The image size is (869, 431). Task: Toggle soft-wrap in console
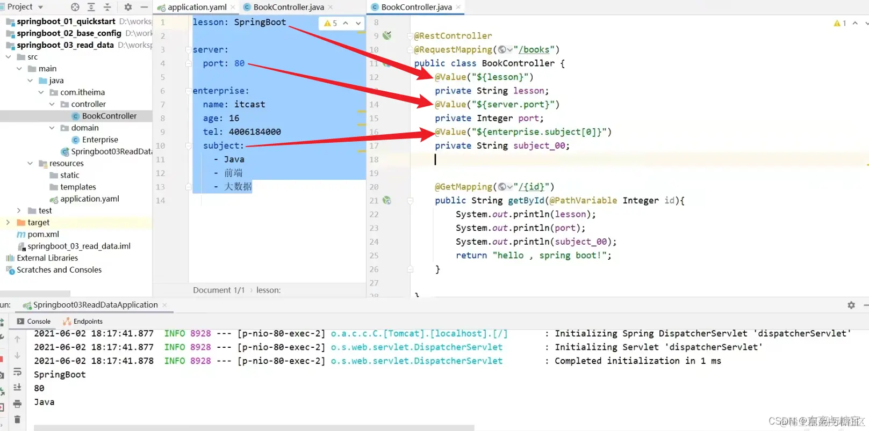click(x=17, y=371)
